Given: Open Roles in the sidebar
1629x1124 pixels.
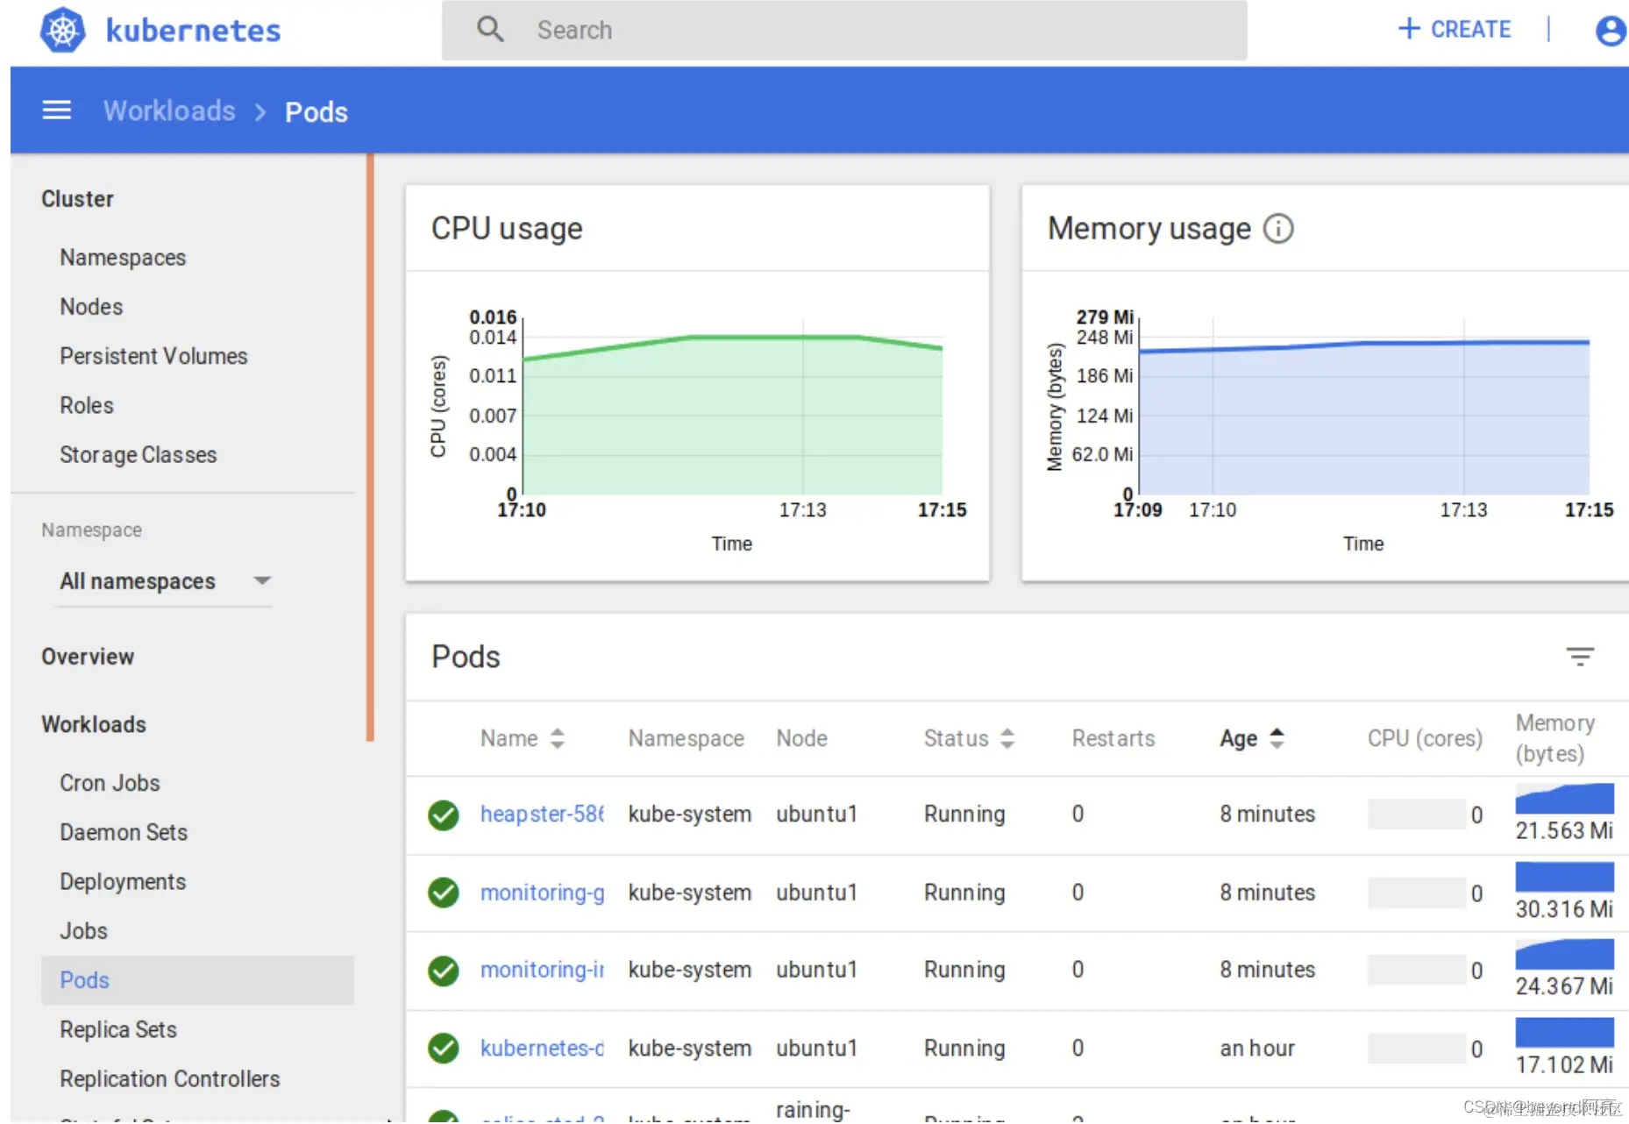Looking at the screenshot, I should tap(87, 405).
